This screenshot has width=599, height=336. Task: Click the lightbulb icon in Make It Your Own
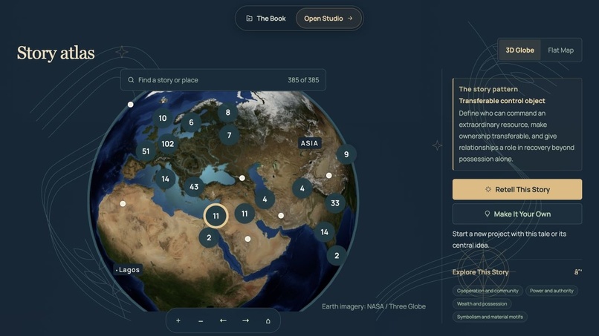pyautogui.click(x=487, y=214)
